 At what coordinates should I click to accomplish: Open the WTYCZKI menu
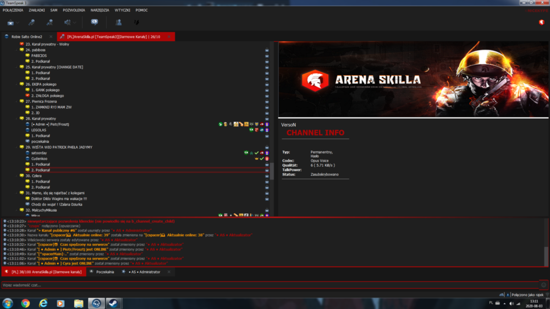[x=123, y=10]
